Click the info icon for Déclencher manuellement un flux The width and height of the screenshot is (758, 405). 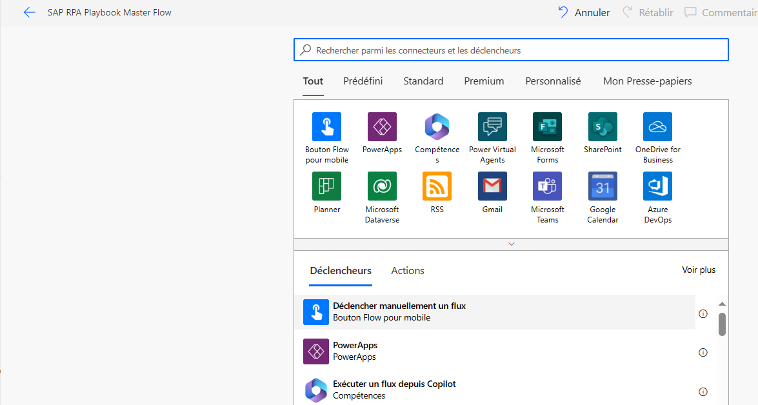point(703,313)
